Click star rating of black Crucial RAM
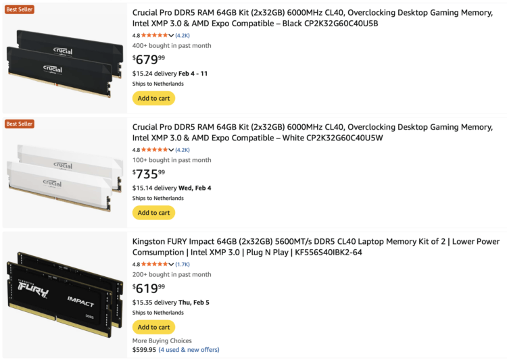The height and width of the screenshot is (360, 507). point(154,35)
